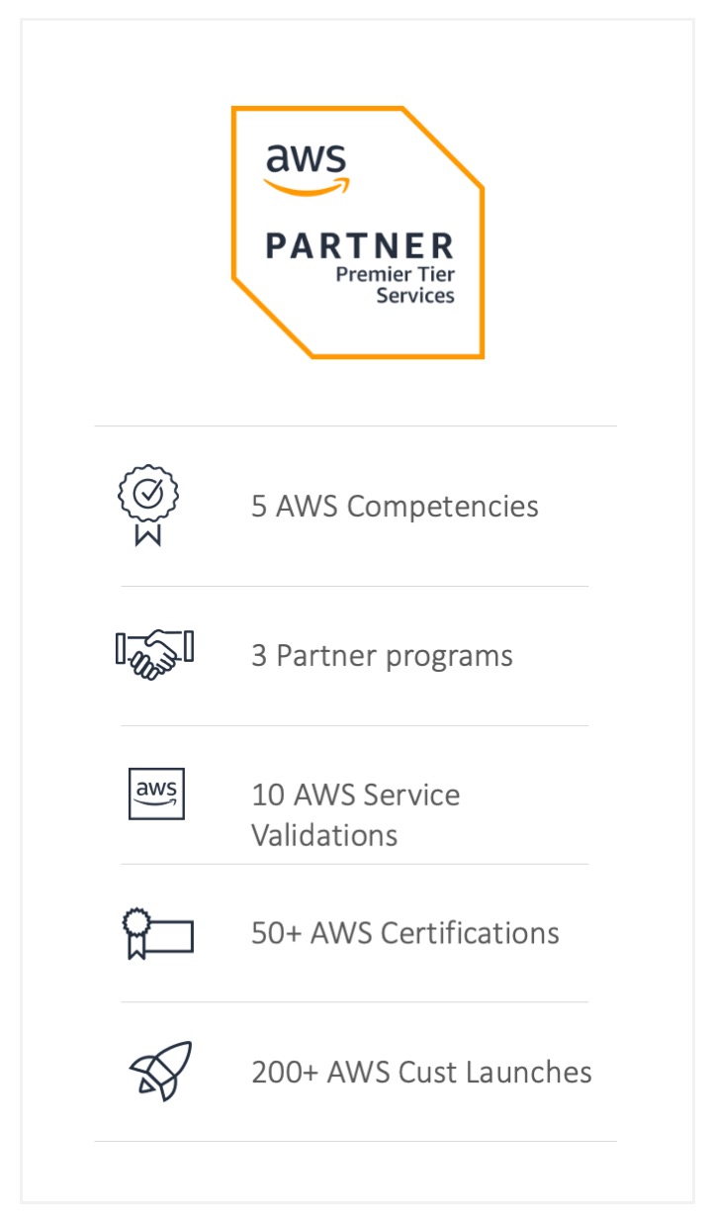The height and width of the screenshot is (1221, 712).
Task: Open 200+ AWS Cust Launches entry
Action: coord(421,1072)
